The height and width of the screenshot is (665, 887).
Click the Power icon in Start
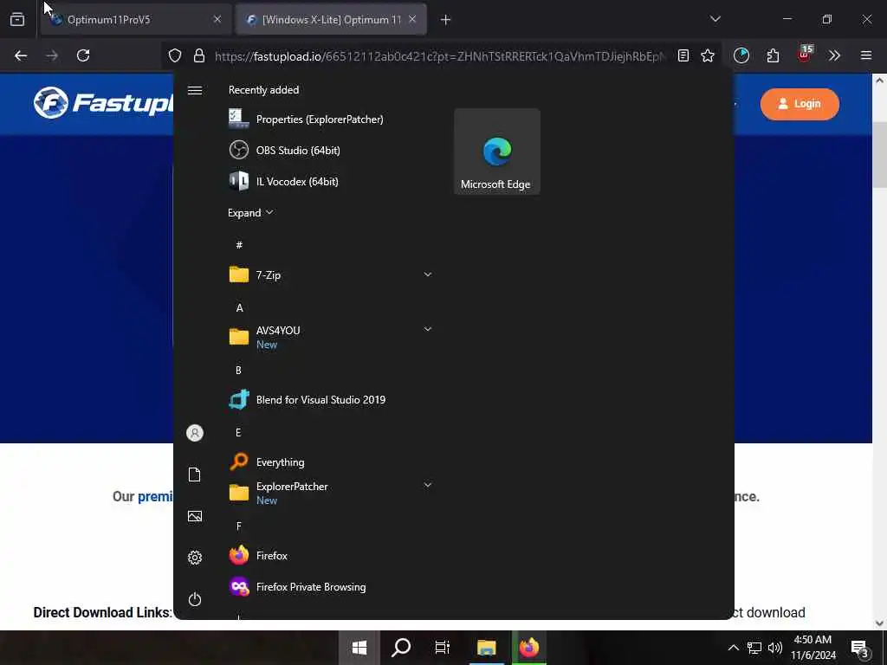(195, 599)
